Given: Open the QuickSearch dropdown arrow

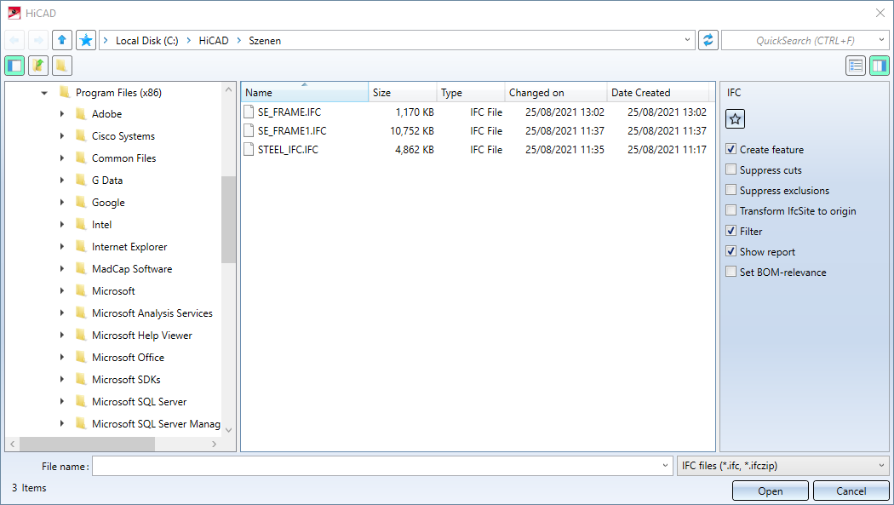Looking at the screenshot, I should (881, 41).
